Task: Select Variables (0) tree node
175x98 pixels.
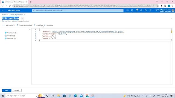Action: pos(10,36)
